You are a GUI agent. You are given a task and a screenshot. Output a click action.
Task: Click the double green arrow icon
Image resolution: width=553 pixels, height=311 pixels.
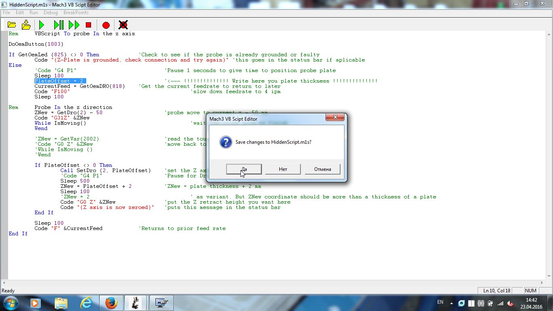tap(74, 25)
